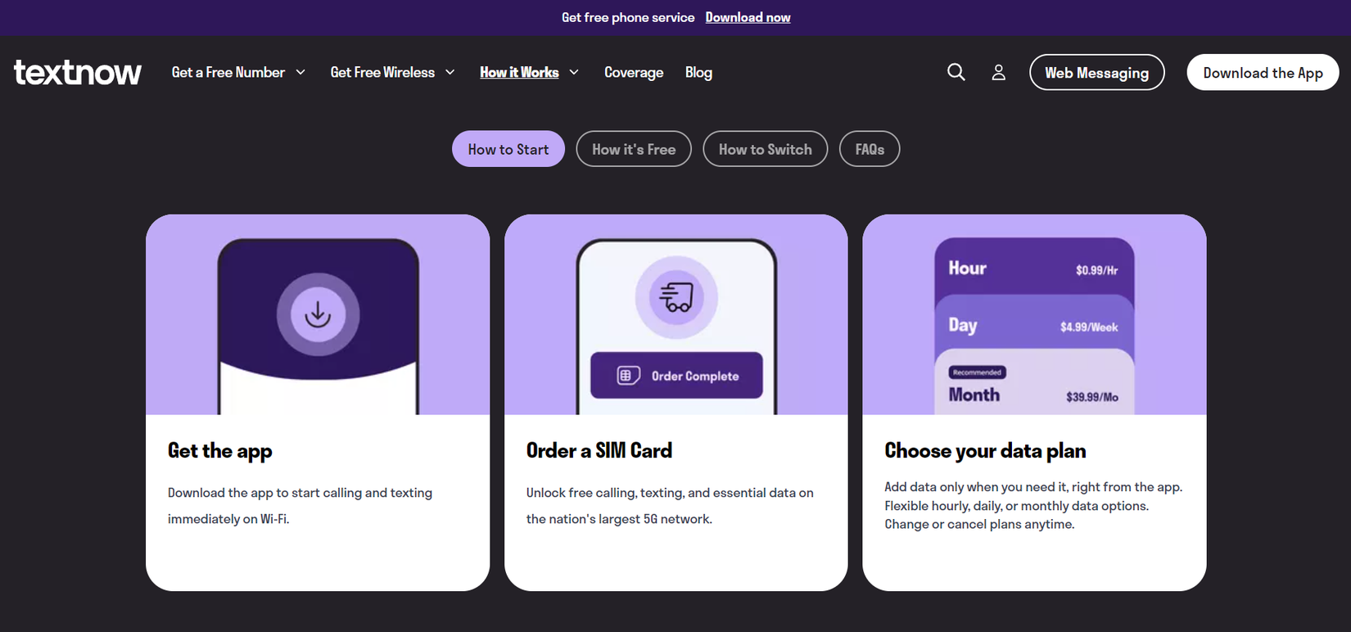This screenshot has width=1351, height=632.
Task: Open the account profile icon
Action: pyautogui.click(x=999, y=72)
